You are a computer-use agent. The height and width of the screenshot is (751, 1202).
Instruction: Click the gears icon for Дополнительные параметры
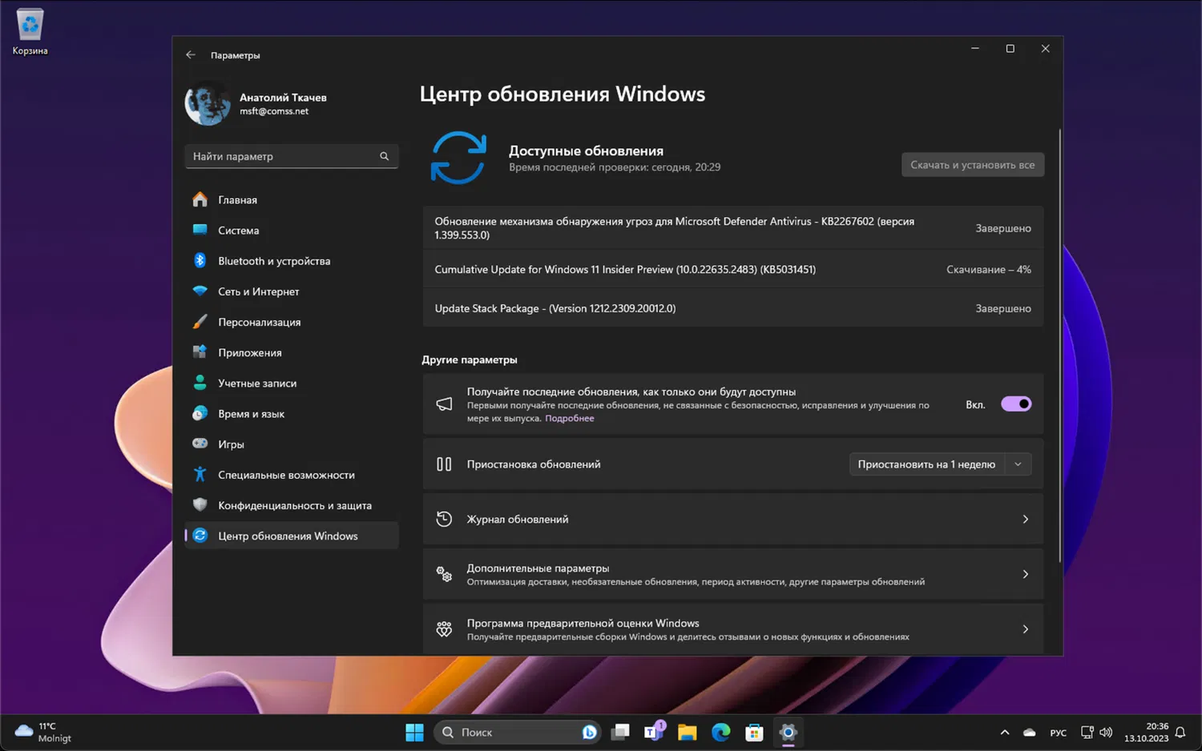tap(444, 574)
